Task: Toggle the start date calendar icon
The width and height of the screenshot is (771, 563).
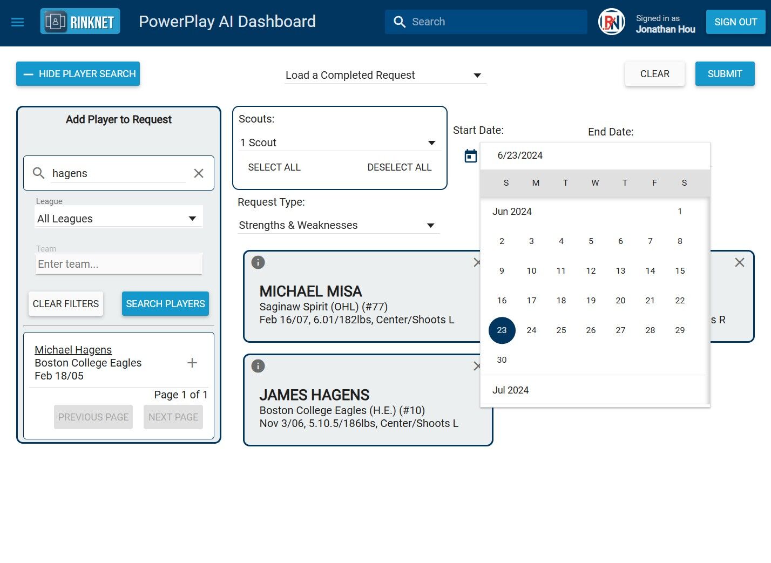Action: click(x=471, y=156)
